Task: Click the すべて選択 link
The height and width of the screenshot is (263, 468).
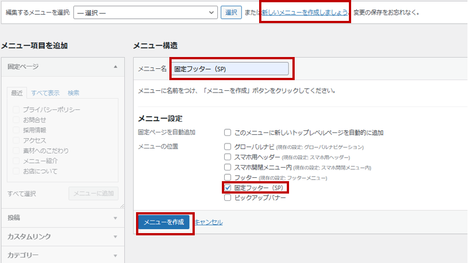Action: [x=21, y=194]
